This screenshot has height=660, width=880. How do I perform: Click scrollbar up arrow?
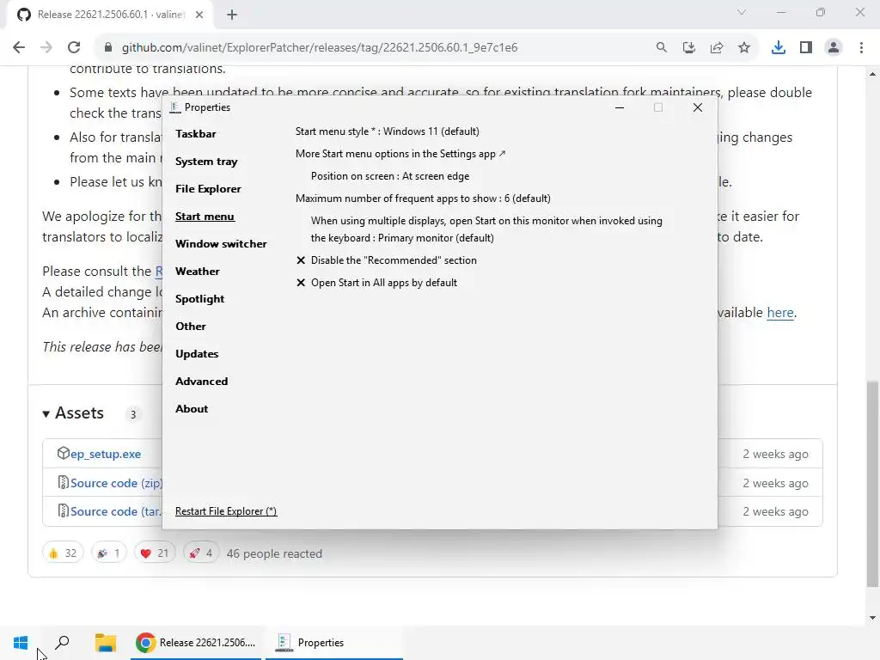872,74
